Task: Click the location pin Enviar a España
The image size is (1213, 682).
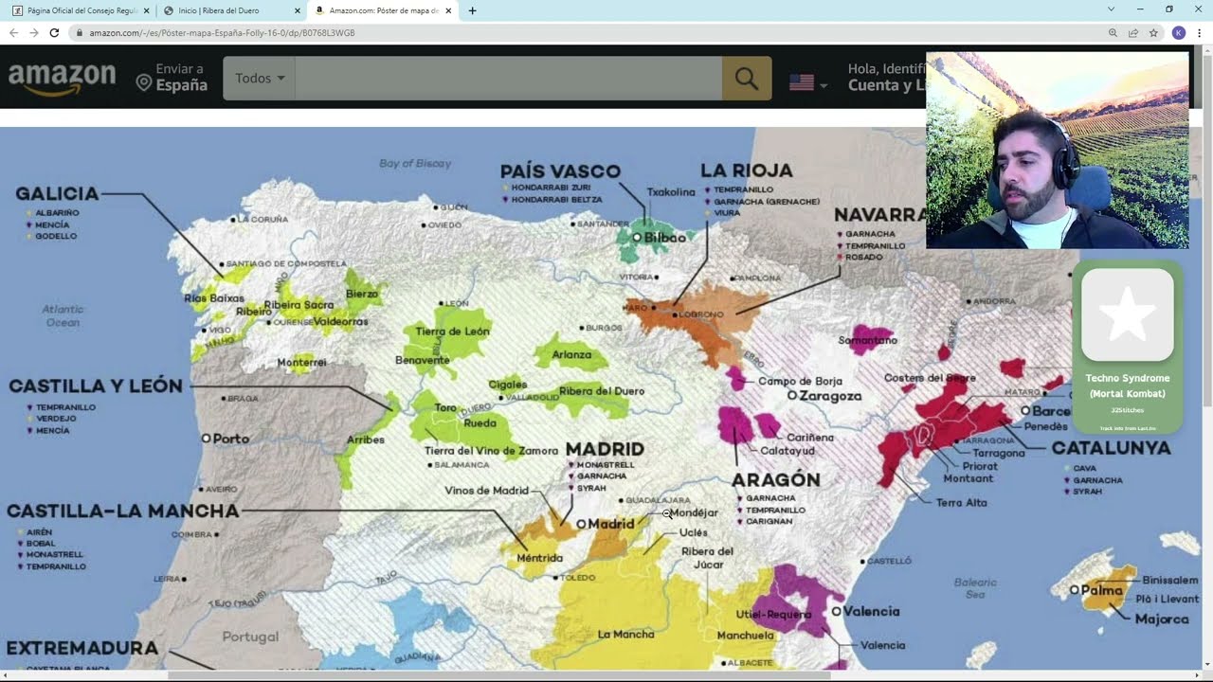Action: point(172,78)
